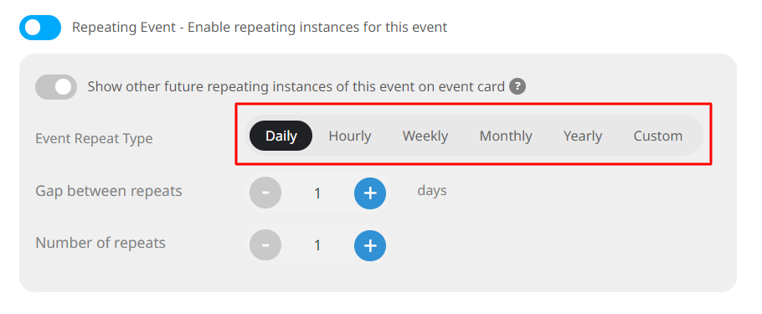
Task: Click the Repeating Event description text
Action: [260, 28]
